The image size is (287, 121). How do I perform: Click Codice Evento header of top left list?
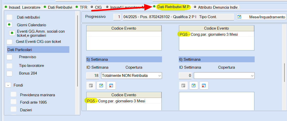pos(124,28)
